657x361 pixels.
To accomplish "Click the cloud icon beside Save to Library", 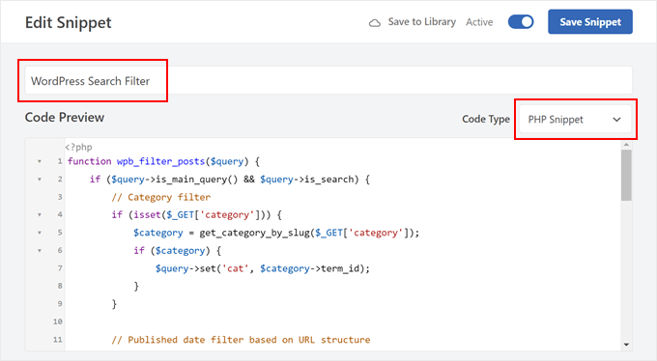I will tap(375, 22).
